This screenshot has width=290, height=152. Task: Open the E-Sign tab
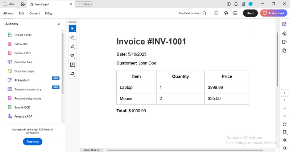(49, 13)
